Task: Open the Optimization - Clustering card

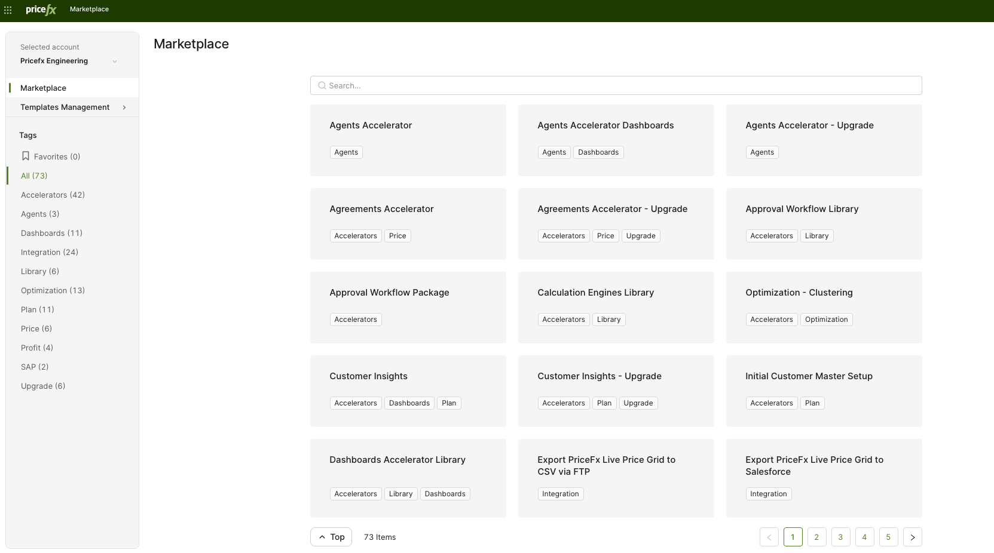Action: pos(824,308)
